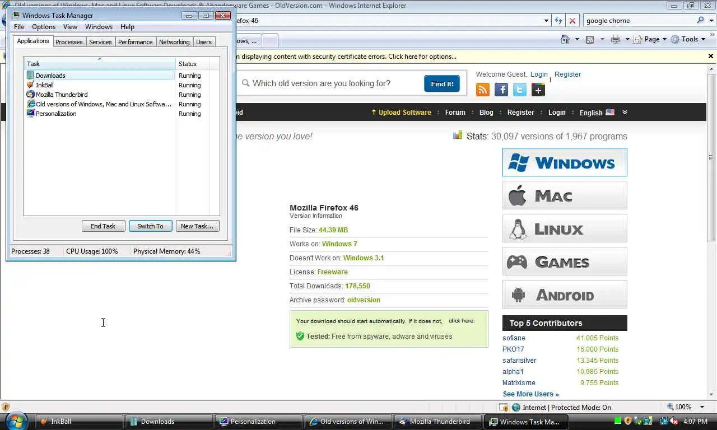This screenshot has width=717, height=430.
Task: Switch to the Processes tab
Action: coord(69,42)
